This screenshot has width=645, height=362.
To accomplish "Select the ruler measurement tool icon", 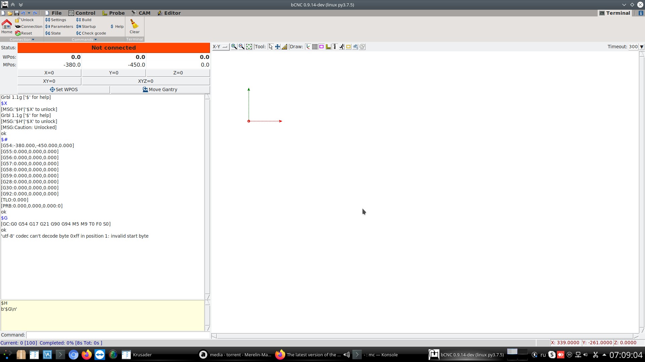I will (x=285, y=47).
